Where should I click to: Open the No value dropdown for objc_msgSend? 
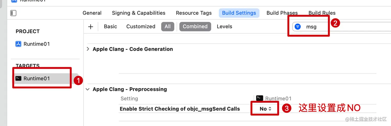[x=265, y=109]
